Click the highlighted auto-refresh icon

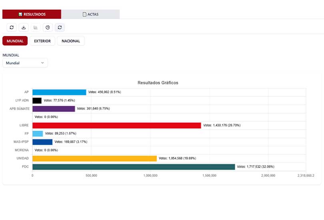coord(60,27)
